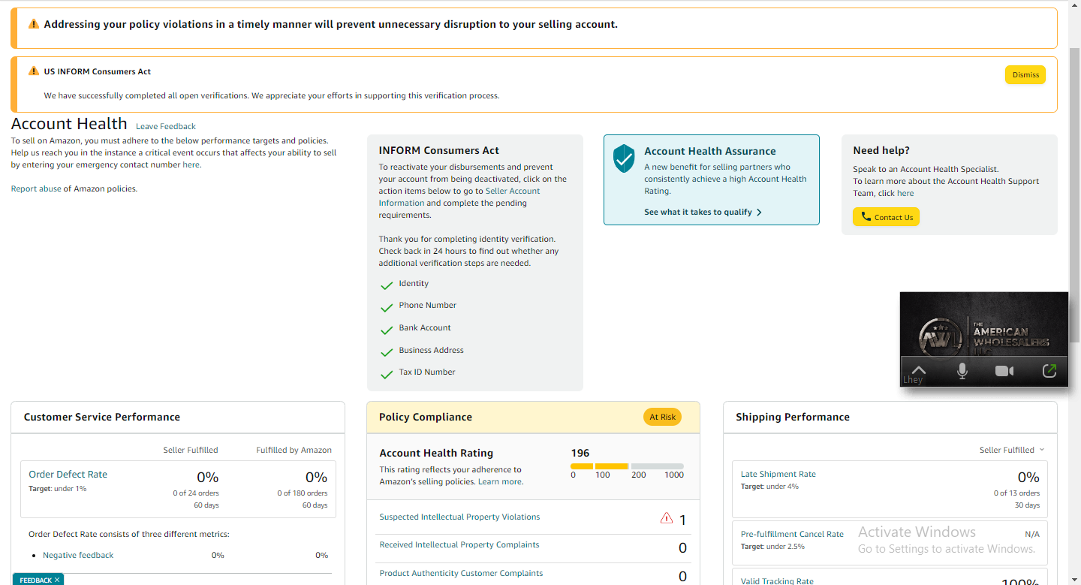The height and width of the screenshot is (585, 1081).
Task: Click the Fulfilled by Amazon column header
Action: click(294, 450)
